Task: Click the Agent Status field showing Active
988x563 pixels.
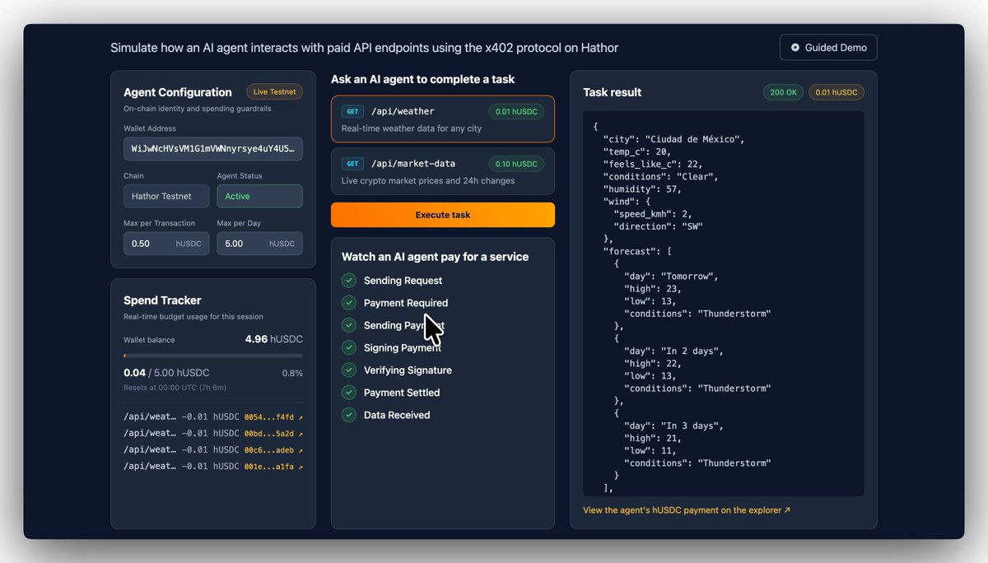Action: (259, 196)
